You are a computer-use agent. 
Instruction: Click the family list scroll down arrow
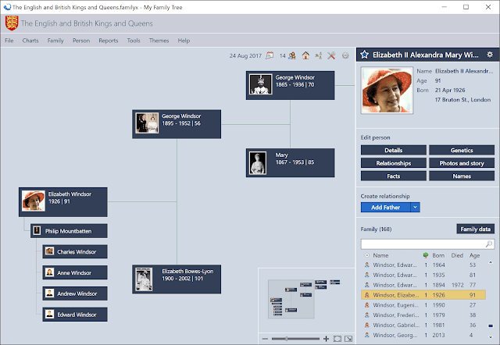tap(491, 337)
